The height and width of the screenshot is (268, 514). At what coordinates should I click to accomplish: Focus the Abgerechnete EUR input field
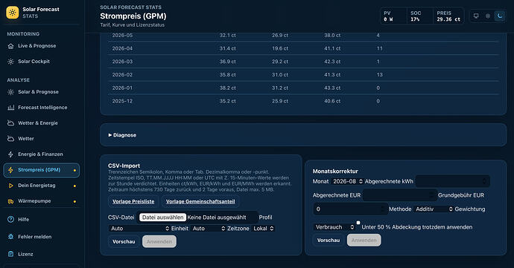[x=399, y=195]
